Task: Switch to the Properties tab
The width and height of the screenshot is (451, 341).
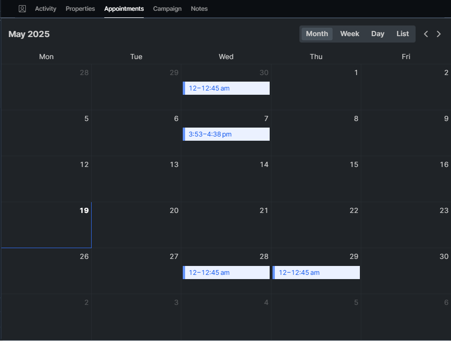Action: (x=80, y=9)
